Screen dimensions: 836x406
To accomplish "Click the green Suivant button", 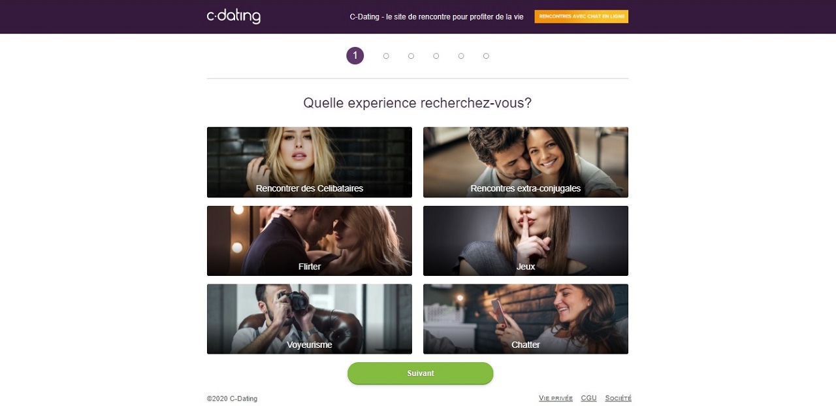I will tap(421, 373).
